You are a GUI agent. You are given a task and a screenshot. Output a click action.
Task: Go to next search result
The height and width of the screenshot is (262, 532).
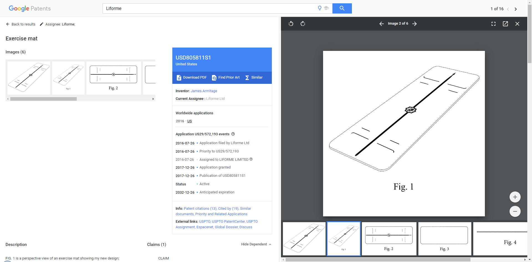(x=516, y=9)
